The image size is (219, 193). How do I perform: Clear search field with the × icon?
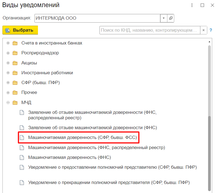pos(204,30)
